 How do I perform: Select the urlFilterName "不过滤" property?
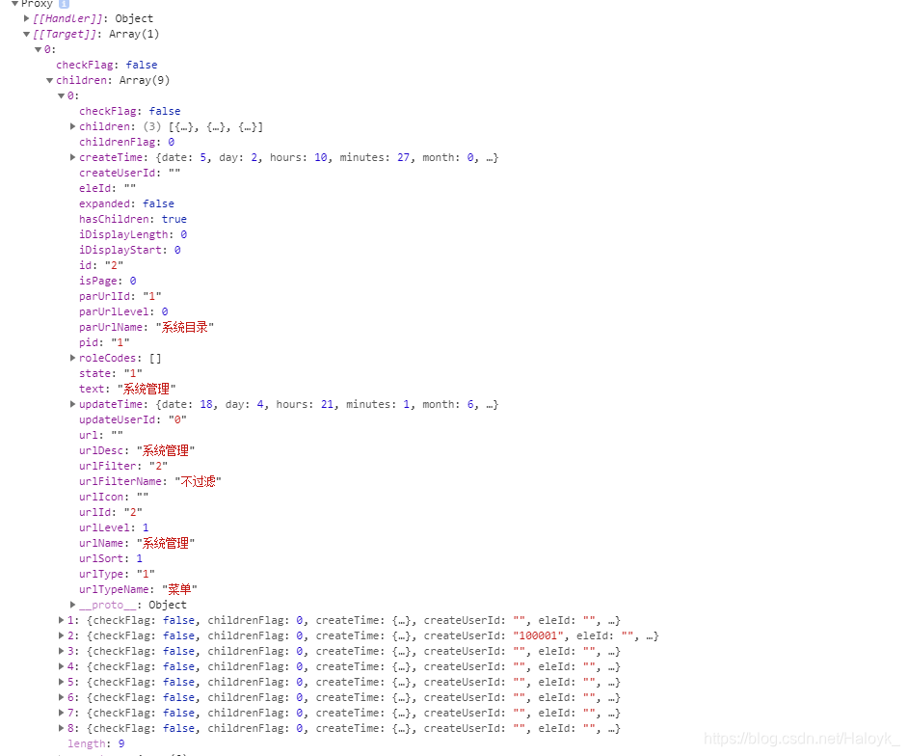[150, 481]
